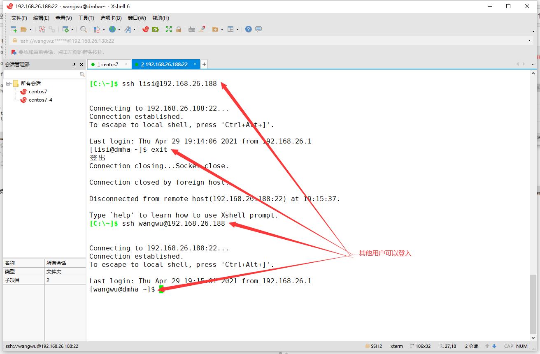
Task: Add a new tab with plus button
Action: 204,64
